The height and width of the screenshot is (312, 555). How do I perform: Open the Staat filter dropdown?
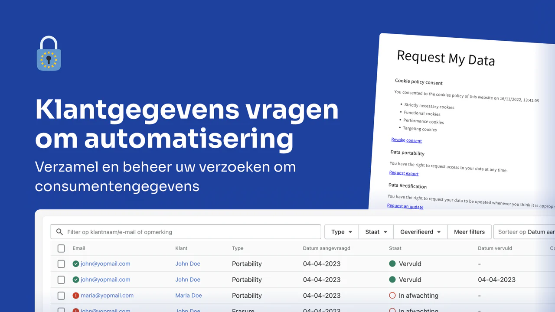click(x=376, y=232)
